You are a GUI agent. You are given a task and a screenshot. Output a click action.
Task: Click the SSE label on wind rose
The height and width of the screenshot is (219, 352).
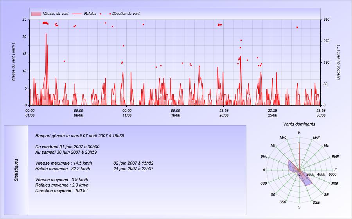tap(316, 203)
